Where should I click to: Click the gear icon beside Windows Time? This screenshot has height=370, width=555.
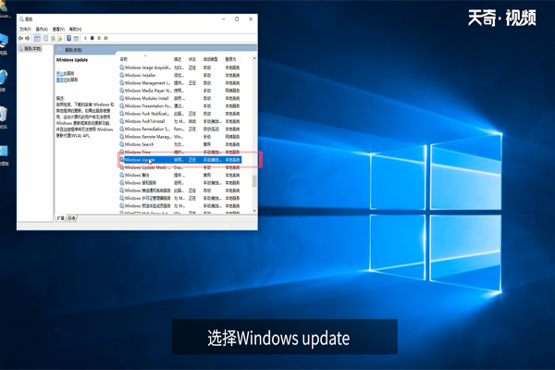click(x=122, y=152)
